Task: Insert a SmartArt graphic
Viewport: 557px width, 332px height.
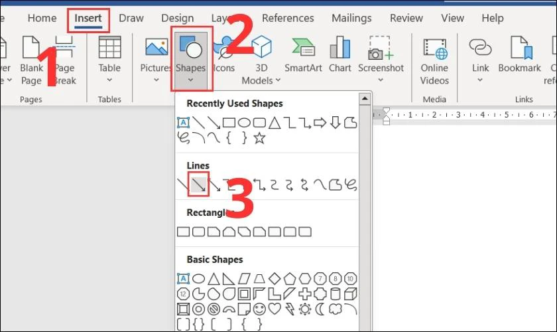Action: click(x=303, y=54)
